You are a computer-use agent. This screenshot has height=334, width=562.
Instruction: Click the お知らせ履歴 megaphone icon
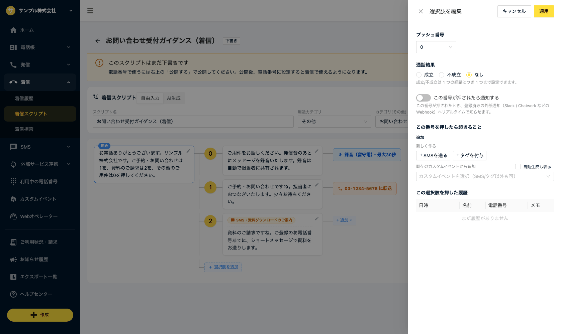point(13,260)
